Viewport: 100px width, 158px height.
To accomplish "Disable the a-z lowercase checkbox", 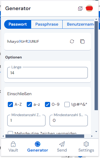I will pyautogui.click(x=29, y=104).
